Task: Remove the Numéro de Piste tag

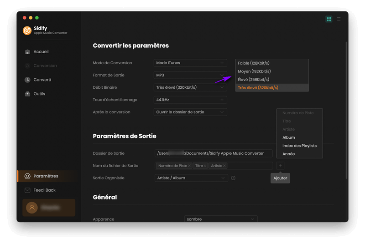Action: pyautogui.click(x=189, y=166)
